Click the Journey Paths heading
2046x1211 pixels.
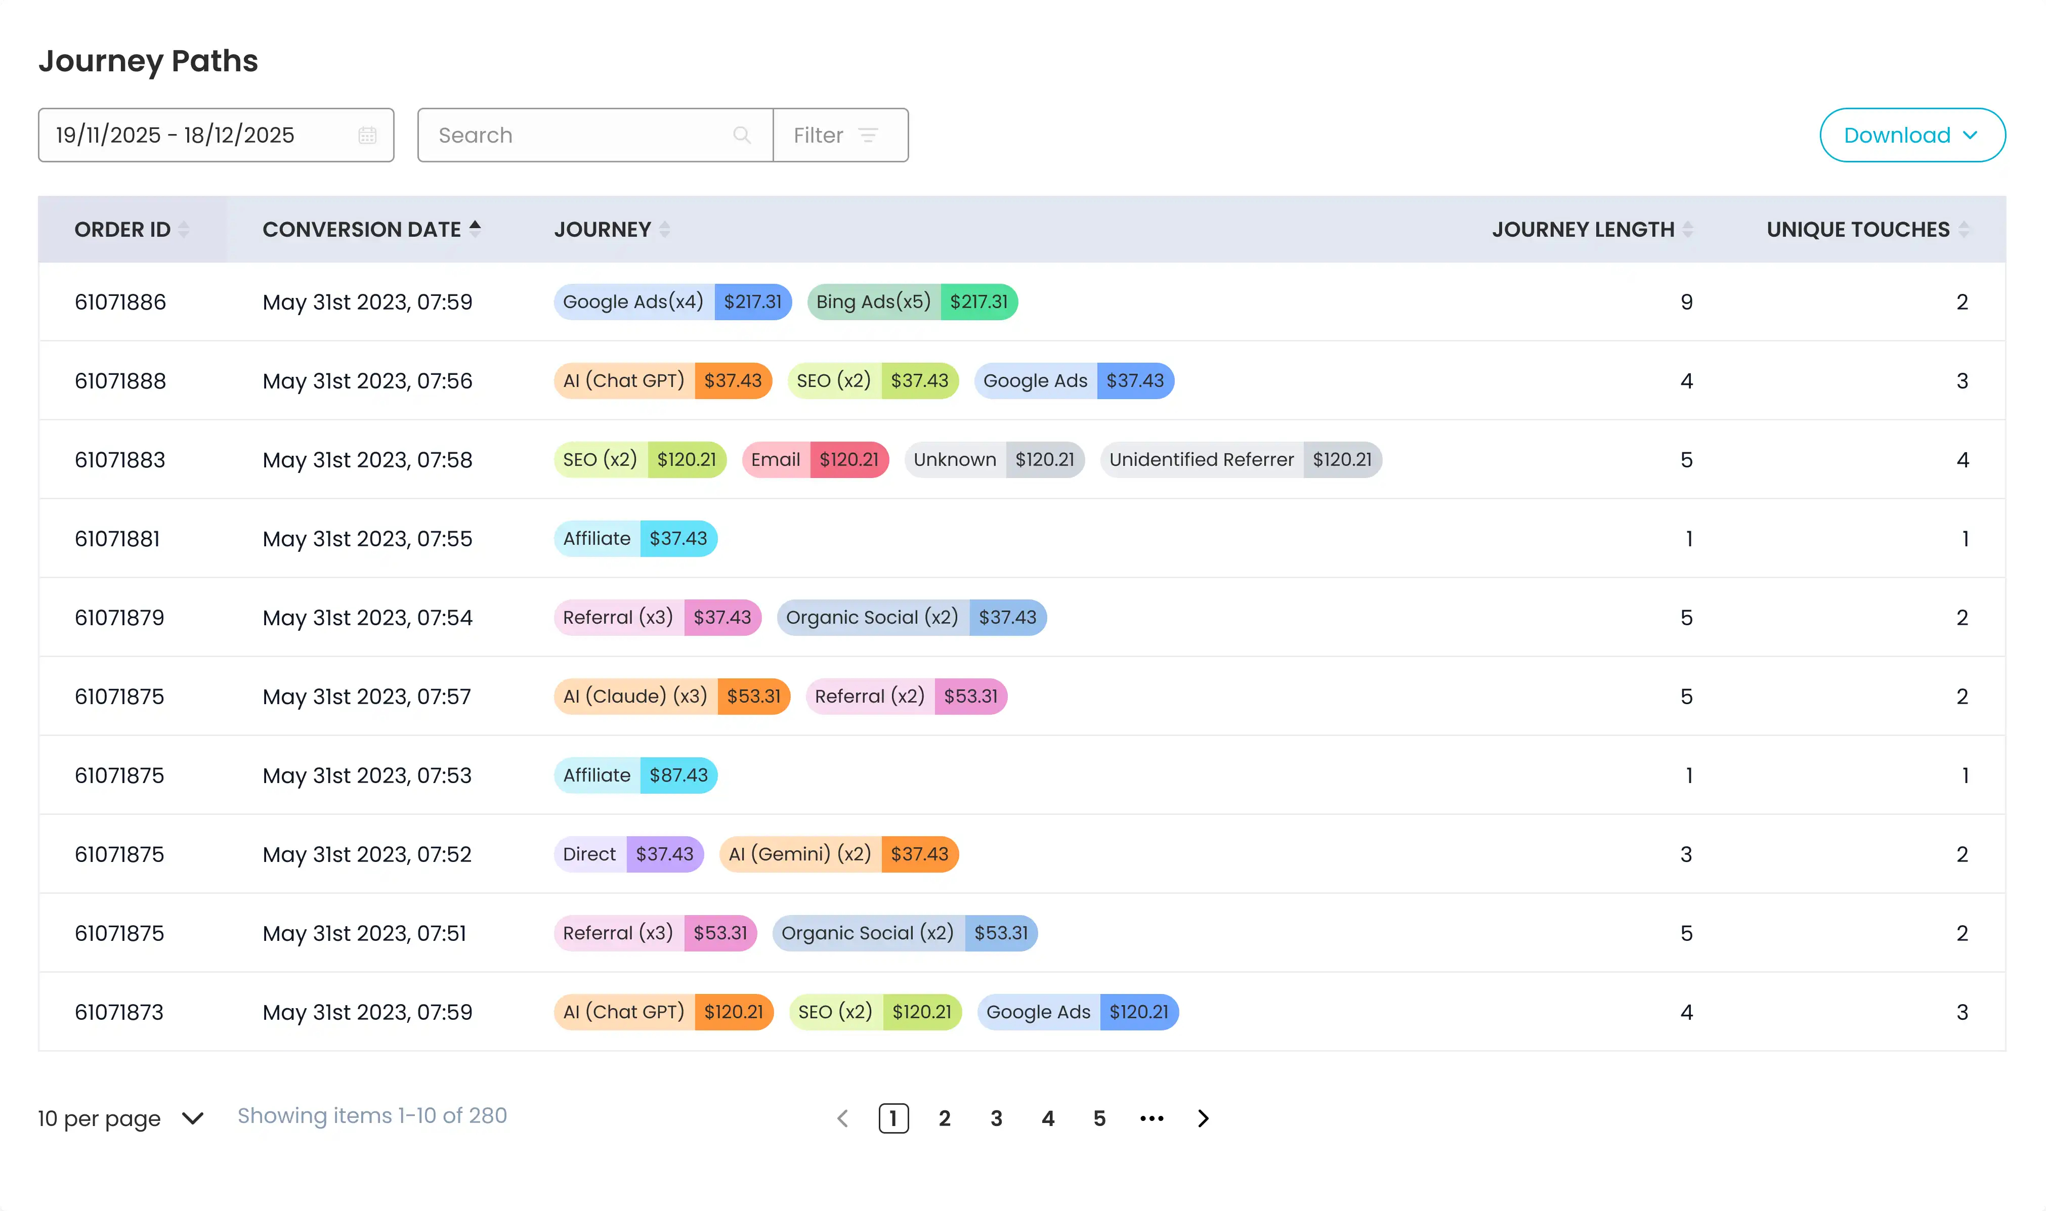coord(148,61)
